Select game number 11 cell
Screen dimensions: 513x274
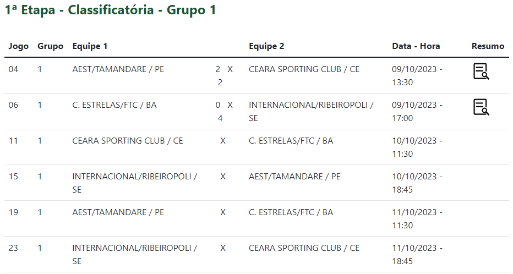tap(13, 141)
